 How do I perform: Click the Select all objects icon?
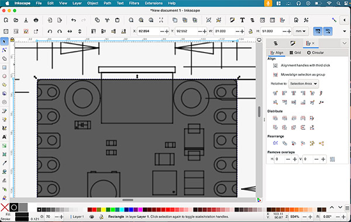click(6, 32)
